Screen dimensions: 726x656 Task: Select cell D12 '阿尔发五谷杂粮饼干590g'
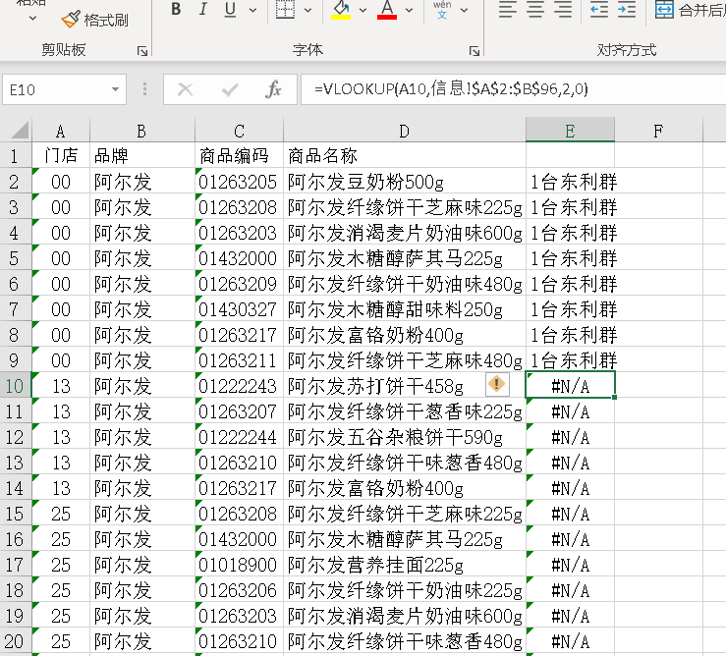404,437
